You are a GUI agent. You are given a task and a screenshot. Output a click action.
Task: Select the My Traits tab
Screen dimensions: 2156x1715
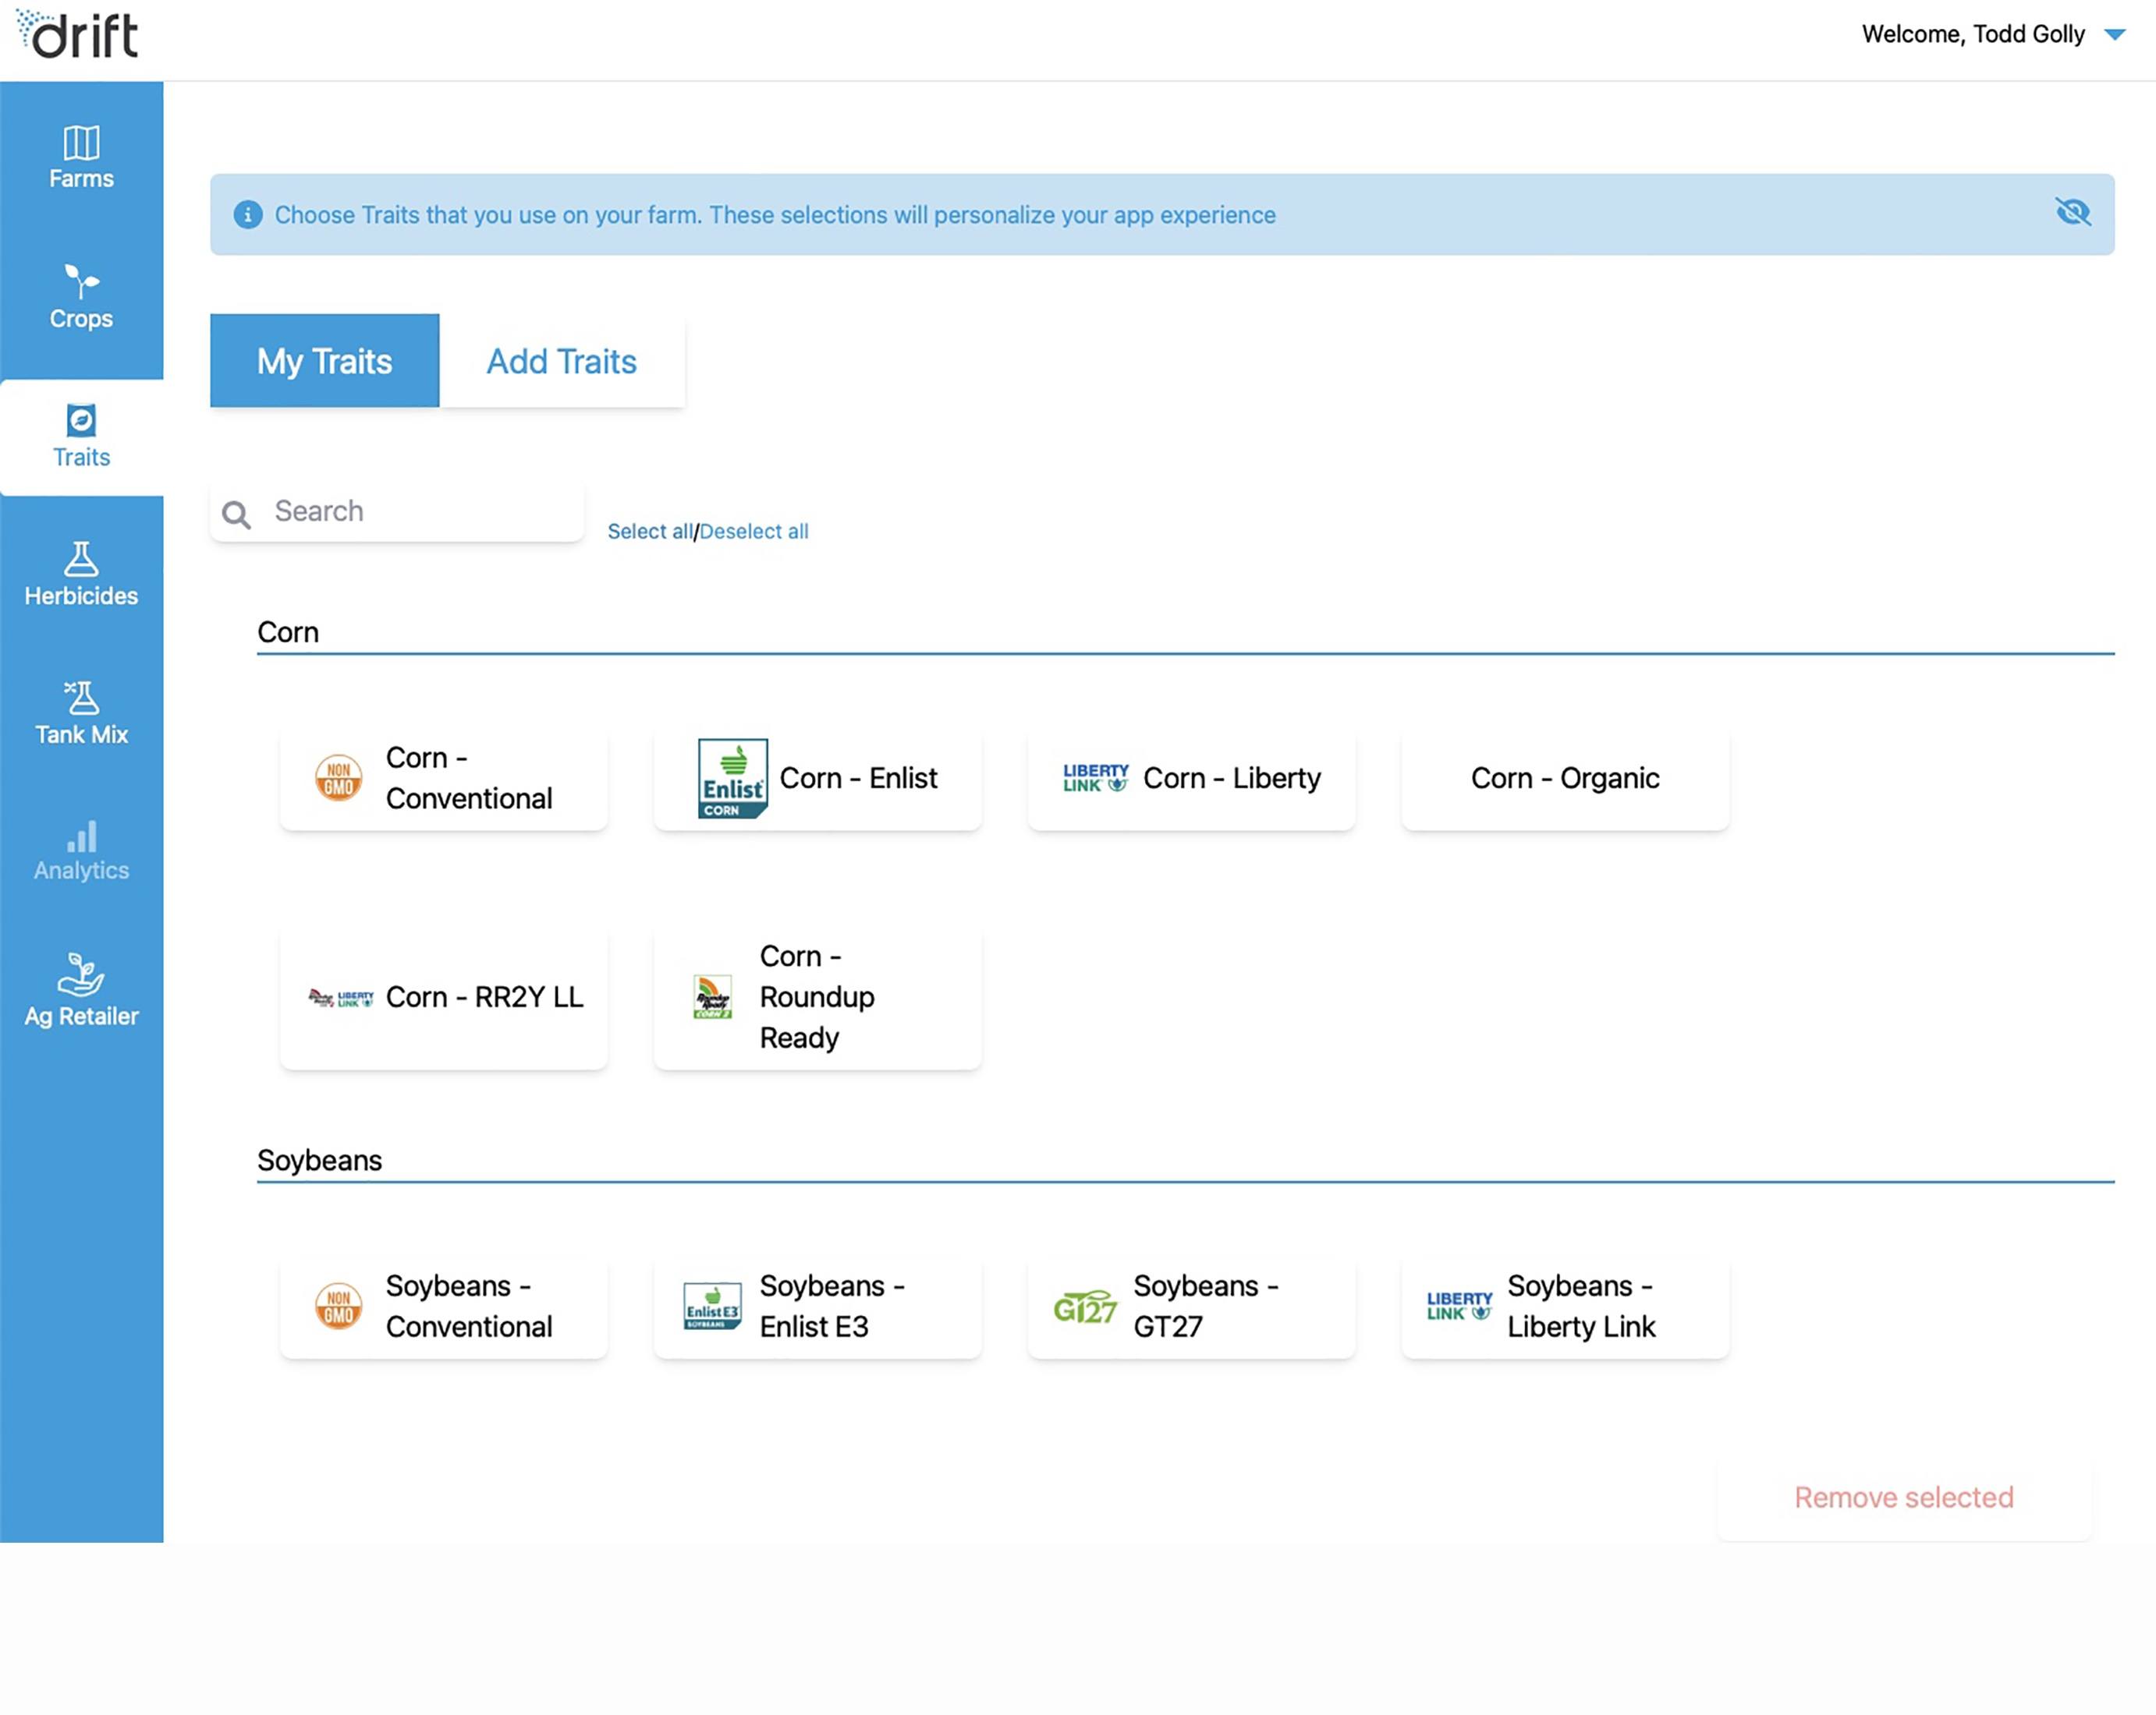tap(324, 361)
